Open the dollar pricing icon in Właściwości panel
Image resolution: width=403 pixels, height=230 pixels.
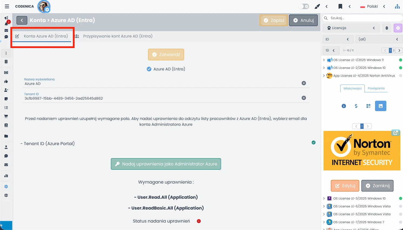tap(356, 106)
